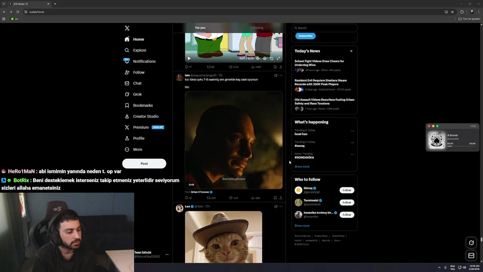Open Brian O'Conner source link
The width and height of the screenshot is (483, 272).
click(x=202, y=192)
